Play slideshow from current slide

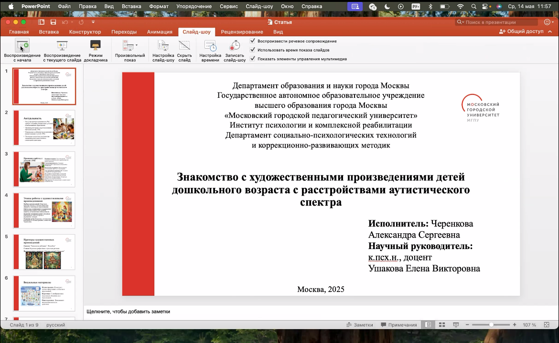click(x=62, y=46)
